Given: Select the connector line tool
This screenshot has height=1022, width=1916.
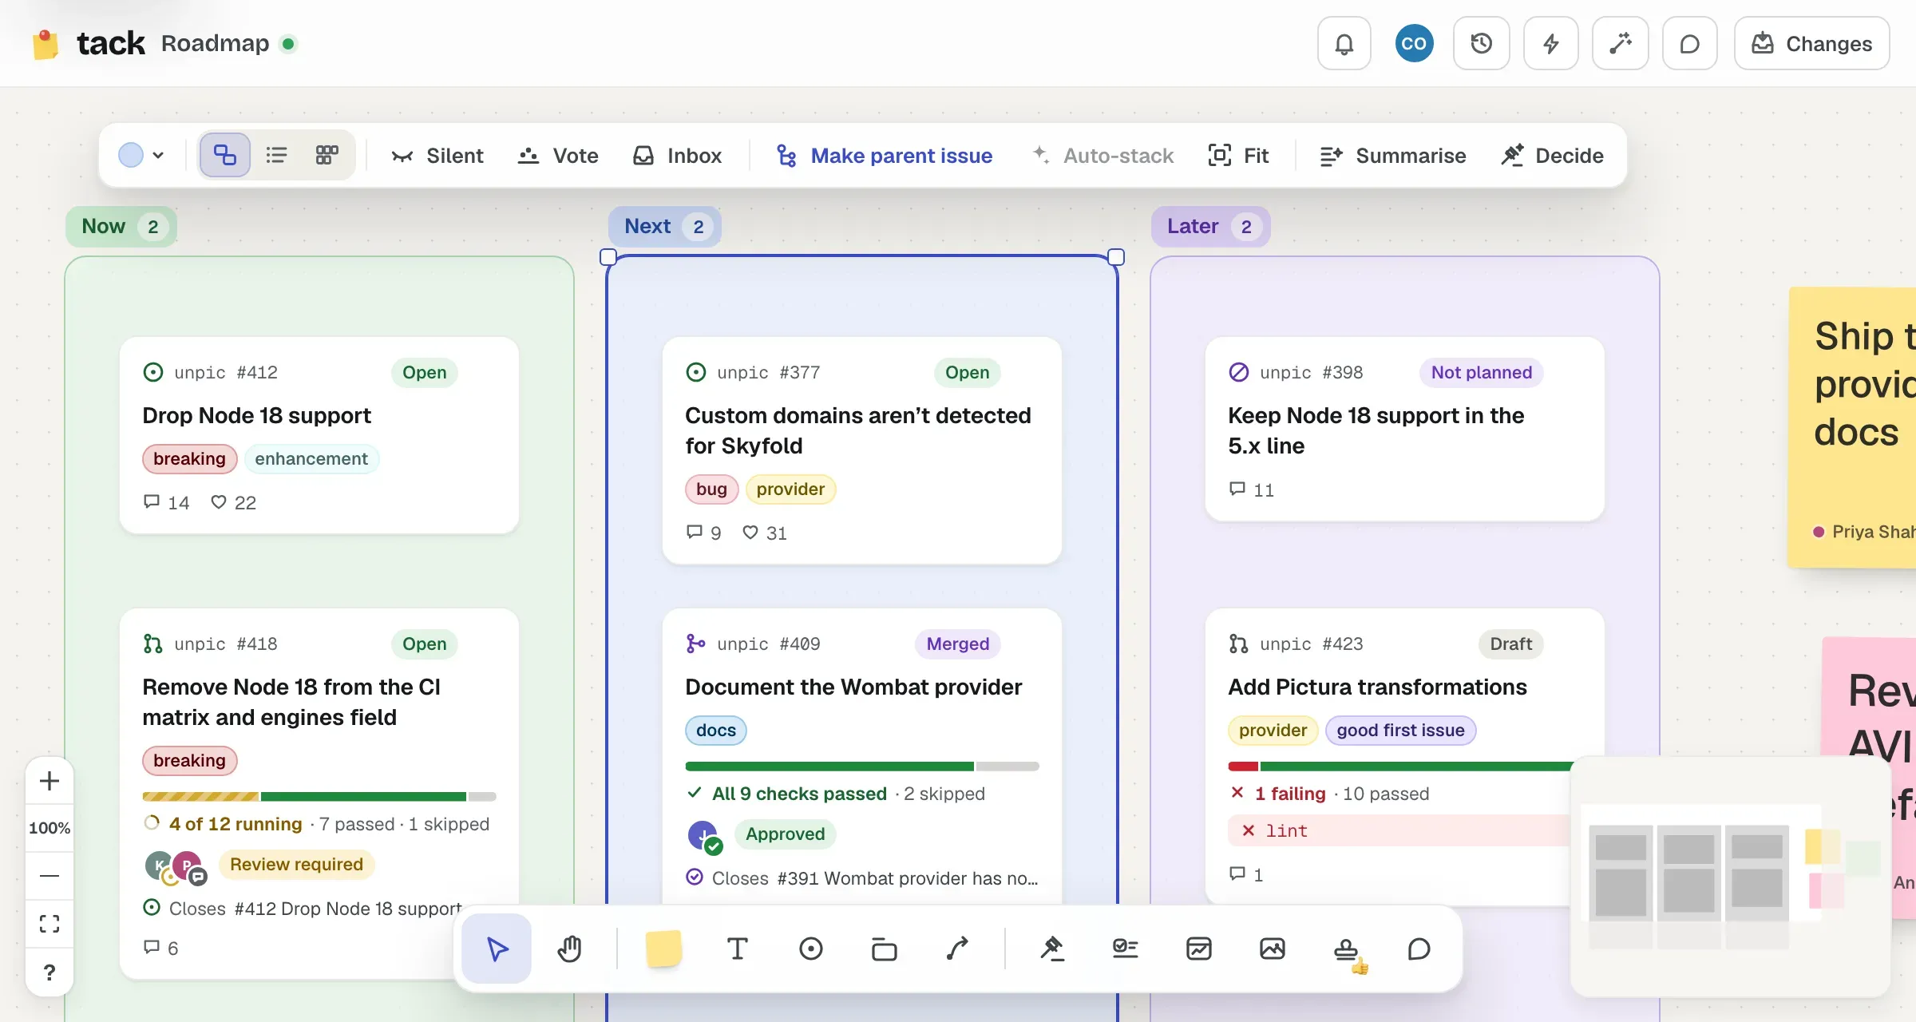Looking at the screenshot, I should click(957, 949).
